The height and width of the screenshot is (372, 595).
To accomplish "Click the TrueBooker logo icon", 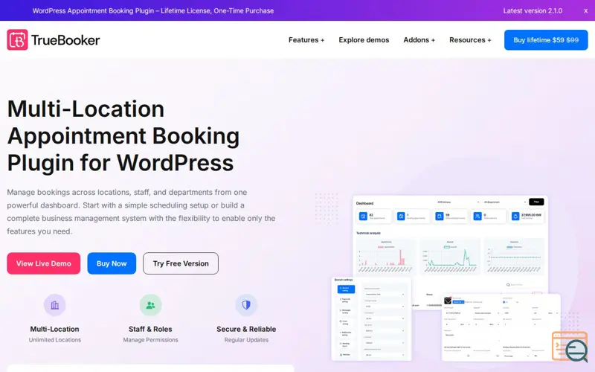I will pyautogui.click(x=17, y=40).
